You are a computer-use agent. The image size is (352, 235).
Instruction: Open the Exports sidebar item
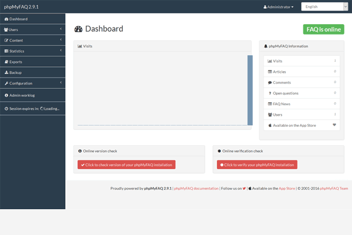[32, 62]
